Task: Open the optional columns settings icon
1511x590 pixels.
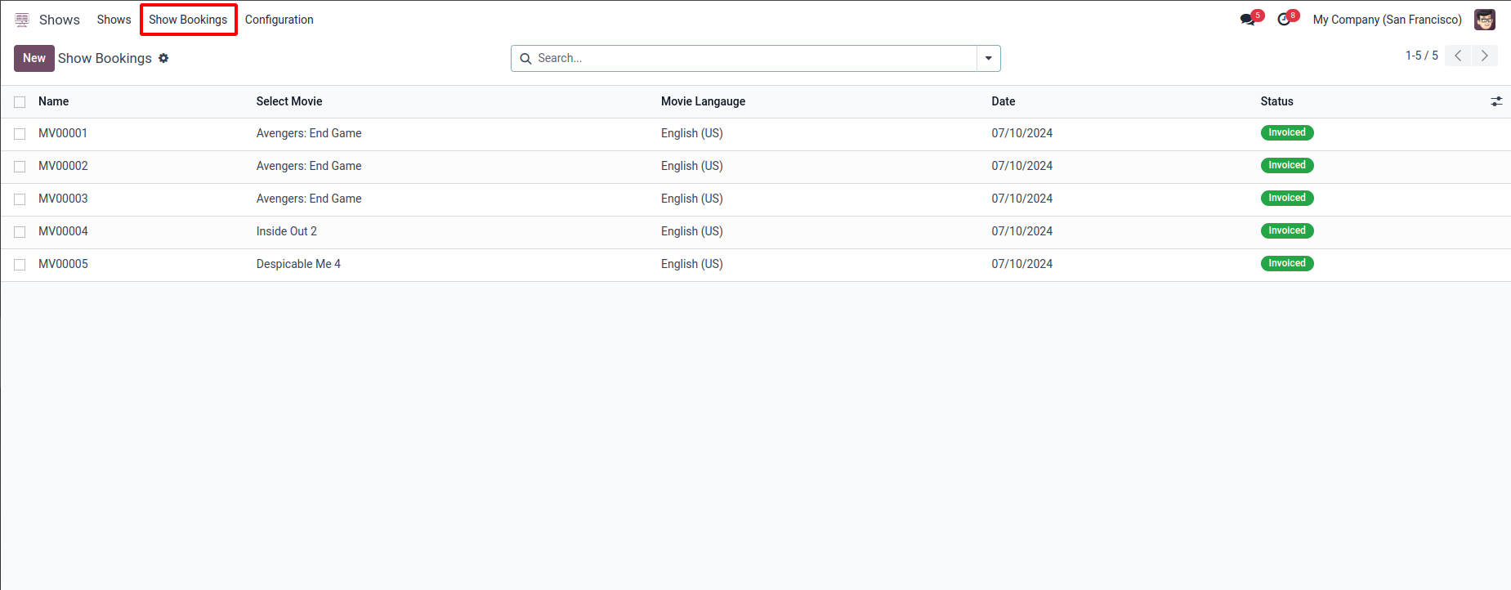Action: click(x=1495, y=101)
